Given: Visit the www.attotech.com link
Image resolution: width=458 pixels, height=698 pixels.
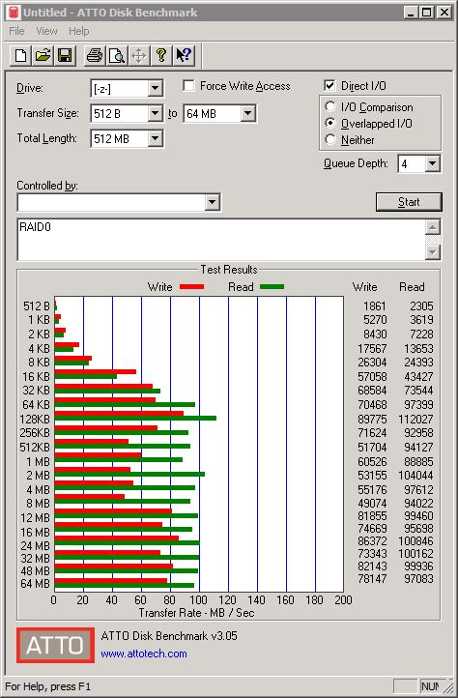Looking at the screenshot, I should pos(144,654).
